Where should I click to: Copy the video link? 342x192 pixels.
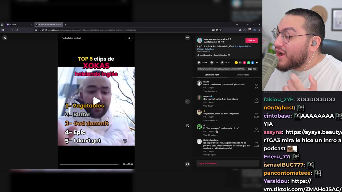click(x=252, y=69)
